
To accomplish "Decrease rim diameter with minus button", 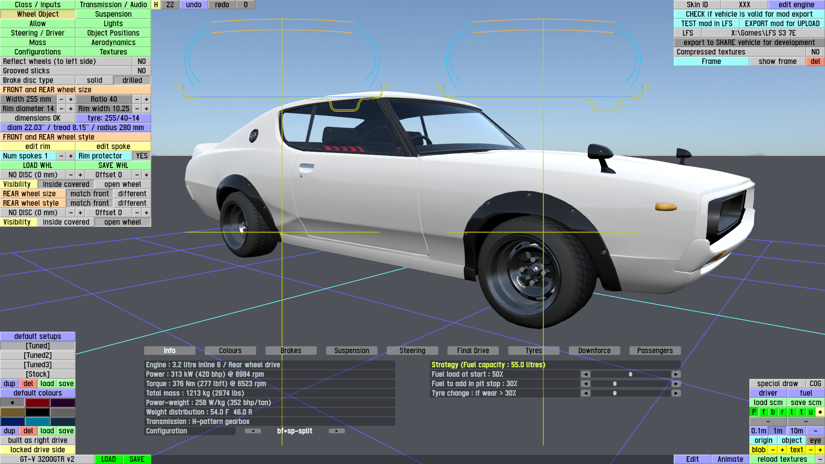I will click(x=61, y=109).
